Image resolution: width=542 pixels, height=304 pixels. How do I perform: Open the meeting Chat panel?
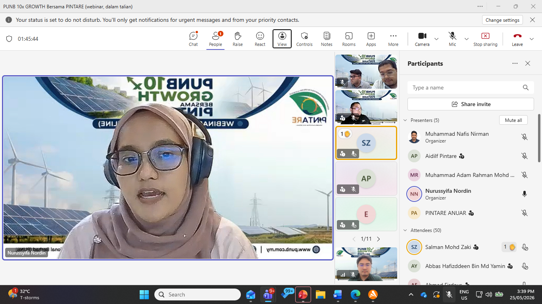pyautogui.click(x=193, y=39)
